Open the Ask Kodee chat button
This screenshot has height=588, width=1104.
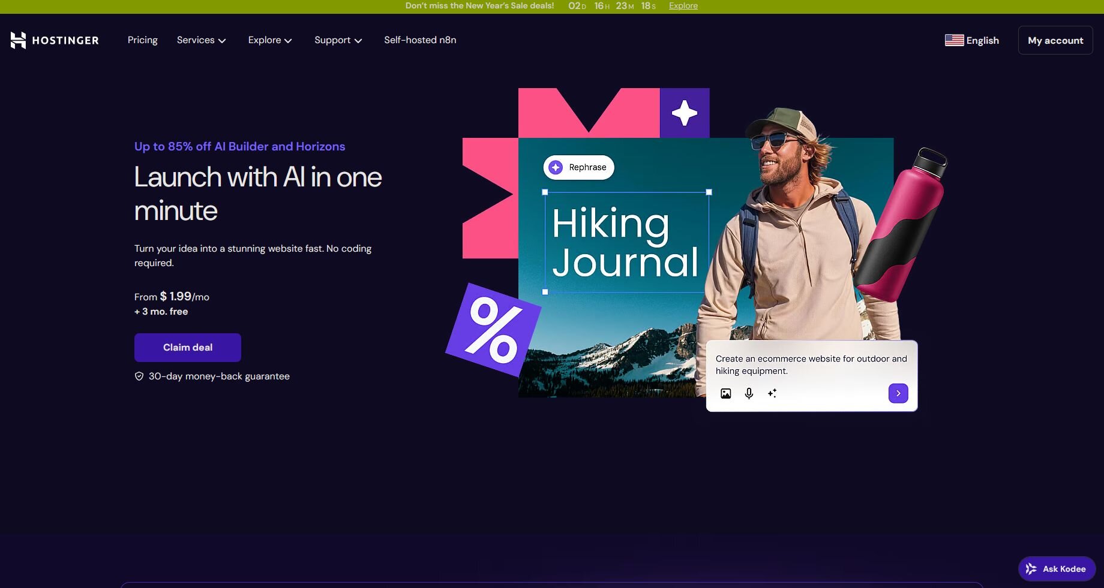click(x=1057, y=569)
